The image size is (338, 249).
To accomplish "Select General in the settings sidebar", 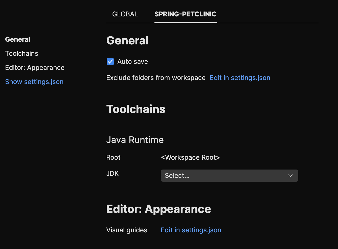I will (17, 39).
